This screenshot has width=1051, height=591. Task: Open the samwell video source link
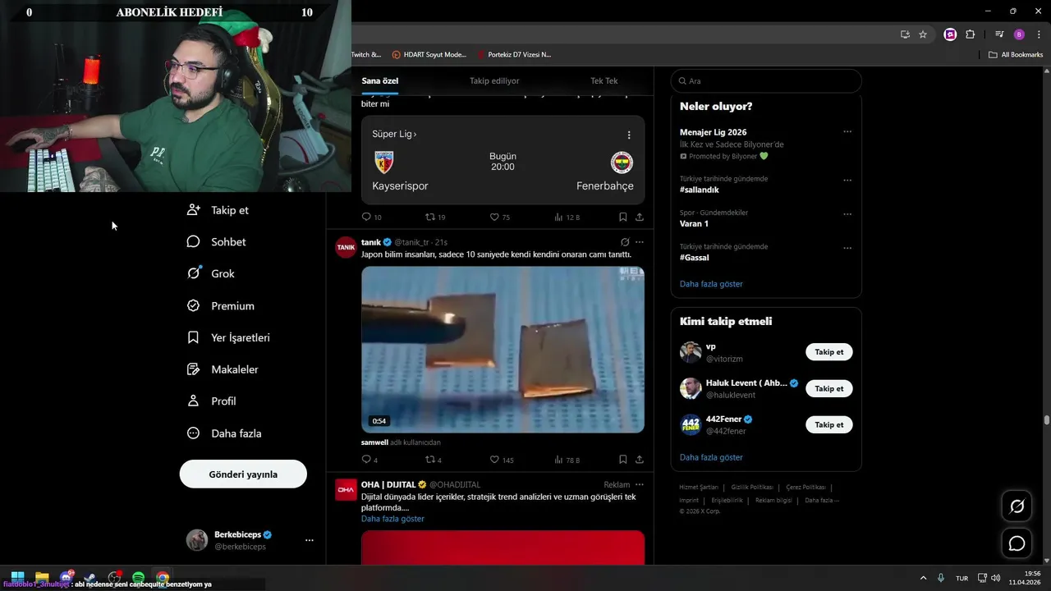tap(374, 442)
